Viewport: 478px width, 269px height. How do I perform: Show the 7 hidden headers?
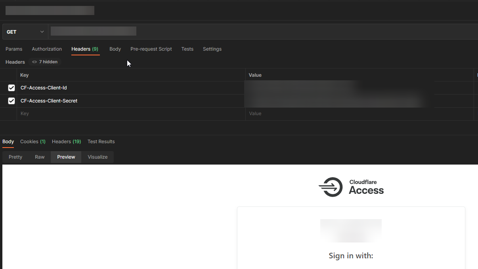(45, 62)
